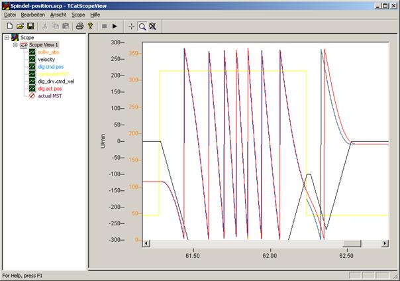Select the disabled actual MST channel
The image size is (400, 281).
(x=50, y=96)
